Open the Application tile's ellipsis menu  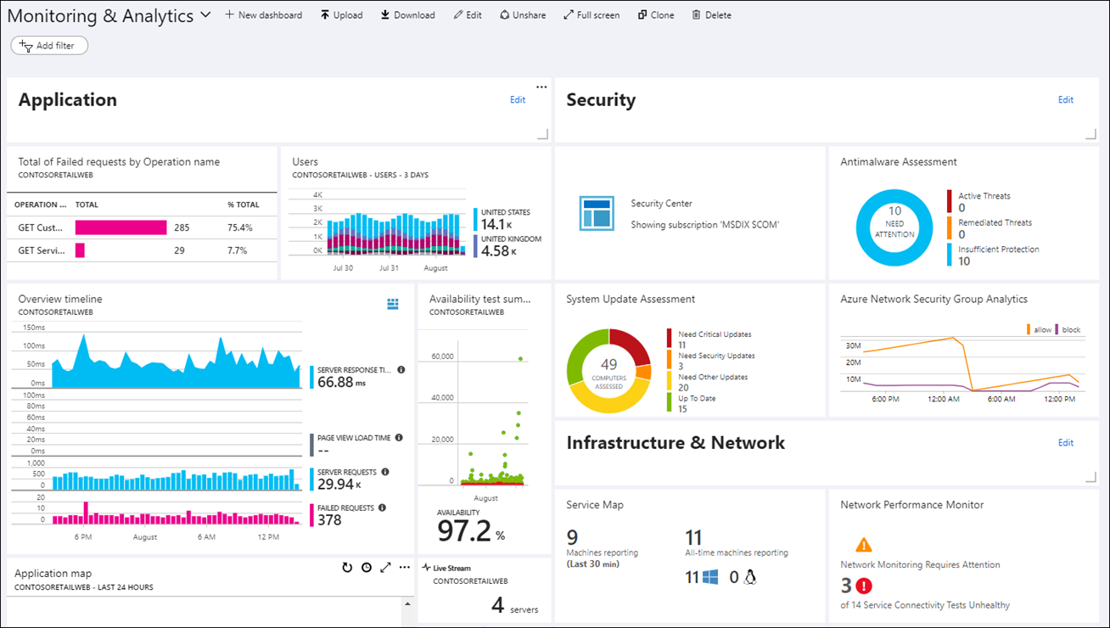point(541,87)
